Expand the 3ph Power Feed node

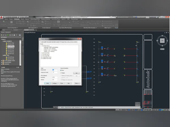click(x=41, y=53)
